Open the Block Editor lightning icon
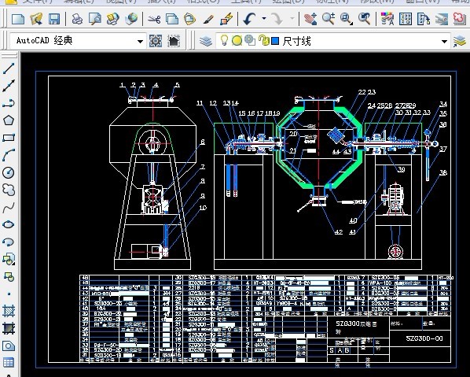470x377 pixels. click(226, 19)
